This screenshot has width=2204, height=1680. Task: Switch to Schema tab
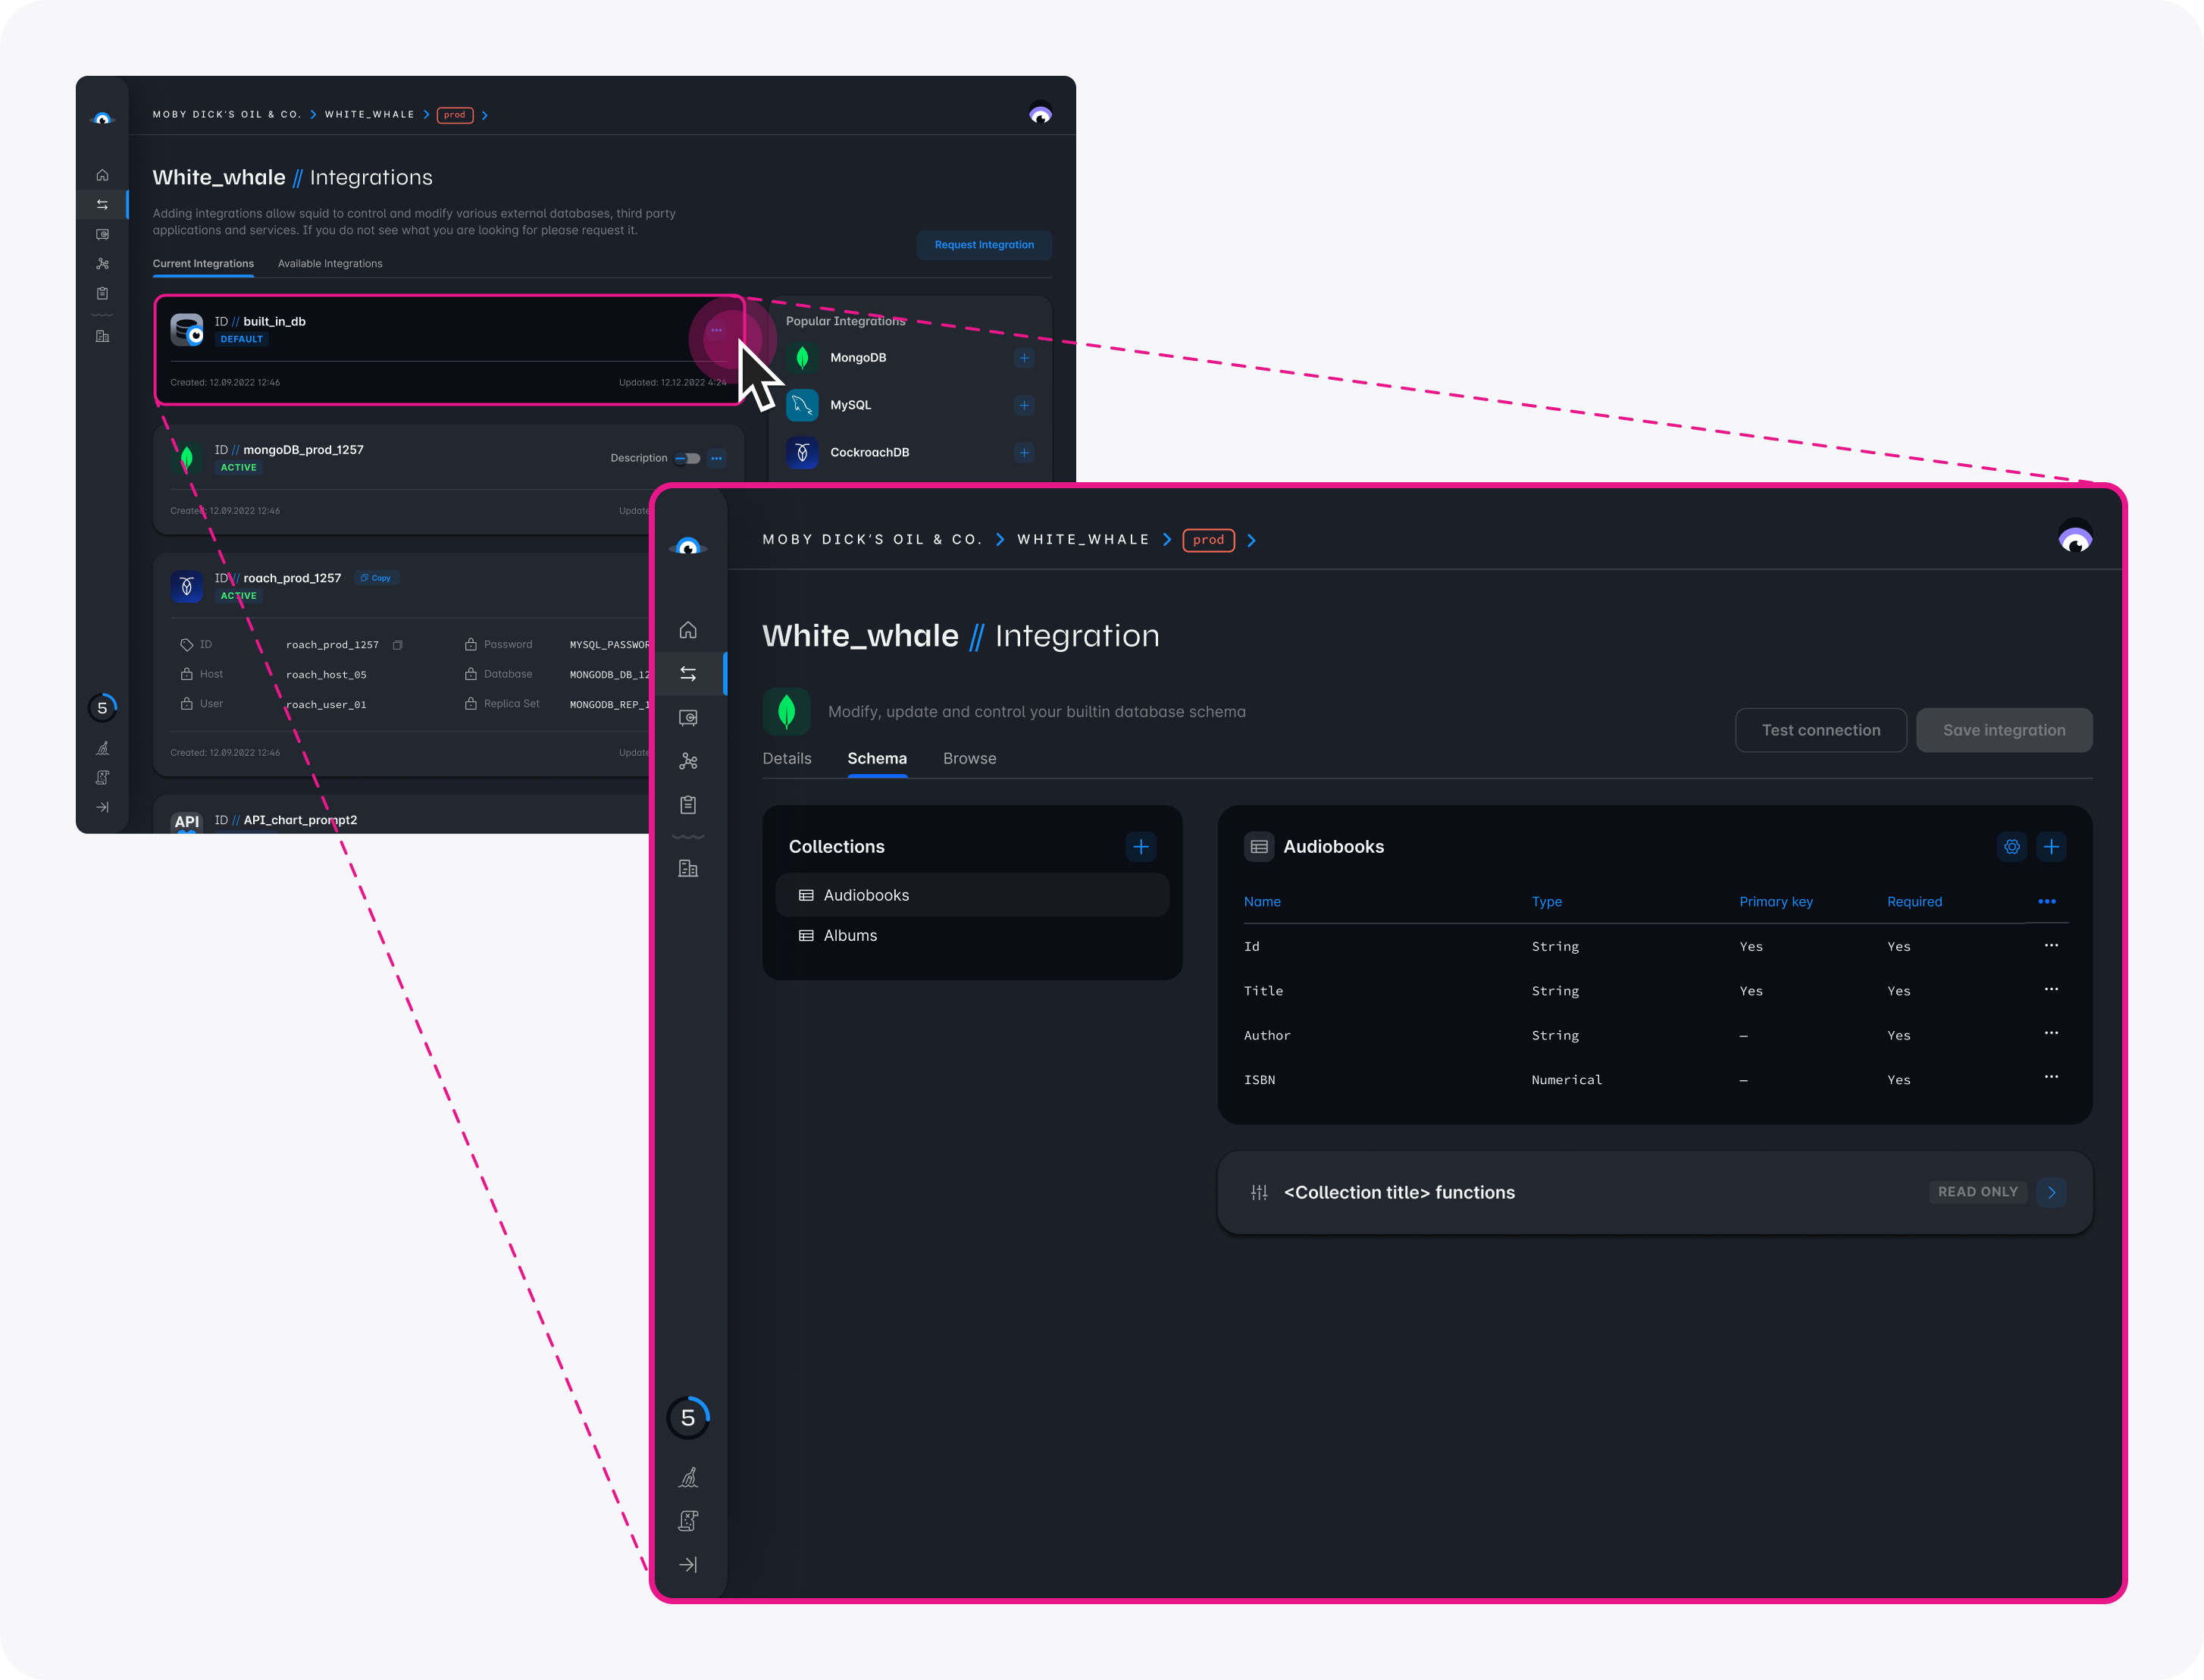(877, 758)
